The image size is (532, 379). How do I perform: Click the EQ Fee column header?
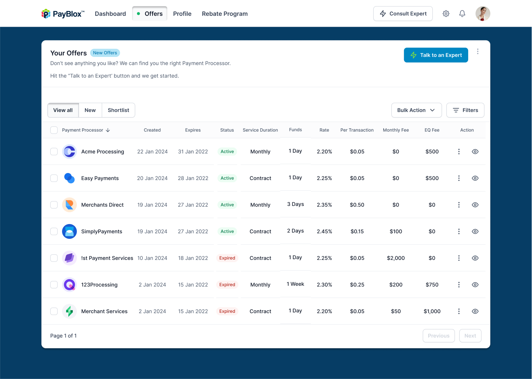432,130
